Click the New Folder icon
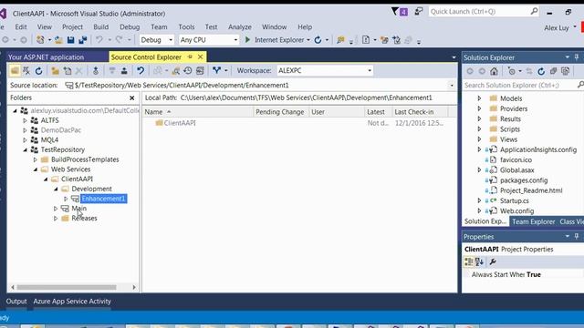Image resolution: width=584 pixels, height=328 pixels. 55,71
